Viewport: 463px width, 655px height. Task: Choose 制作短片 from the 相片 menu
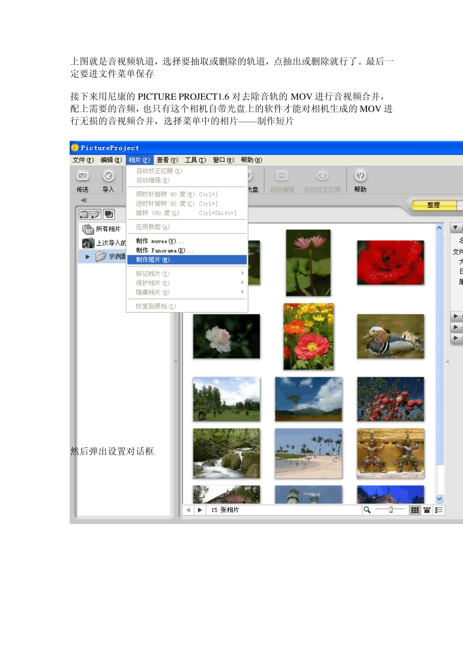187,260
